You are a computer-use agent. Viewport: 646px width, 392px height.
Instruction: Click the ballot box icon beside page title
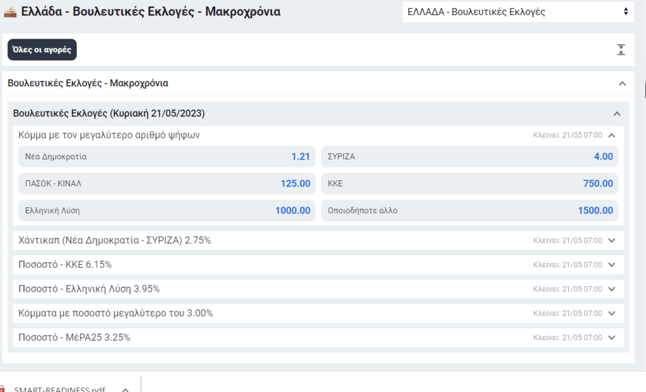tap(10, 12)
